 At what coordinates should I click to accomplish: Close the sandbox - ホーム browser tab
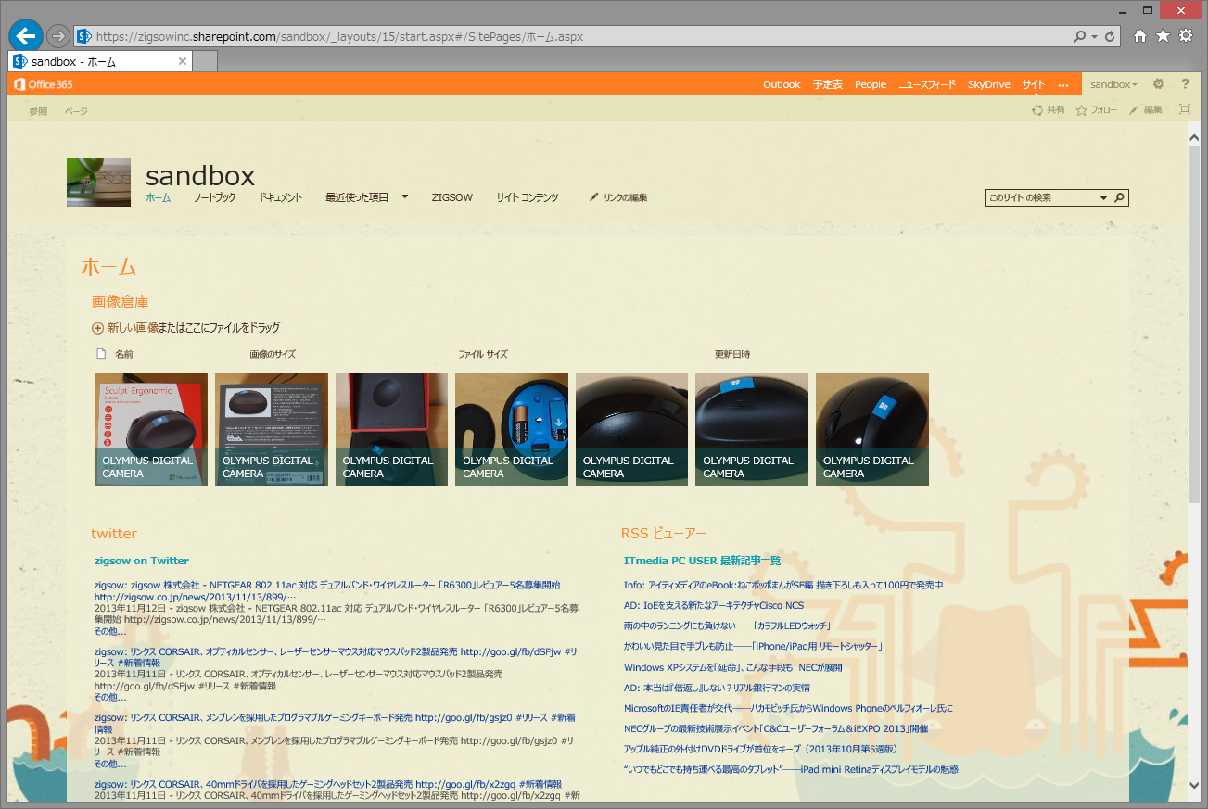(183, 62)
